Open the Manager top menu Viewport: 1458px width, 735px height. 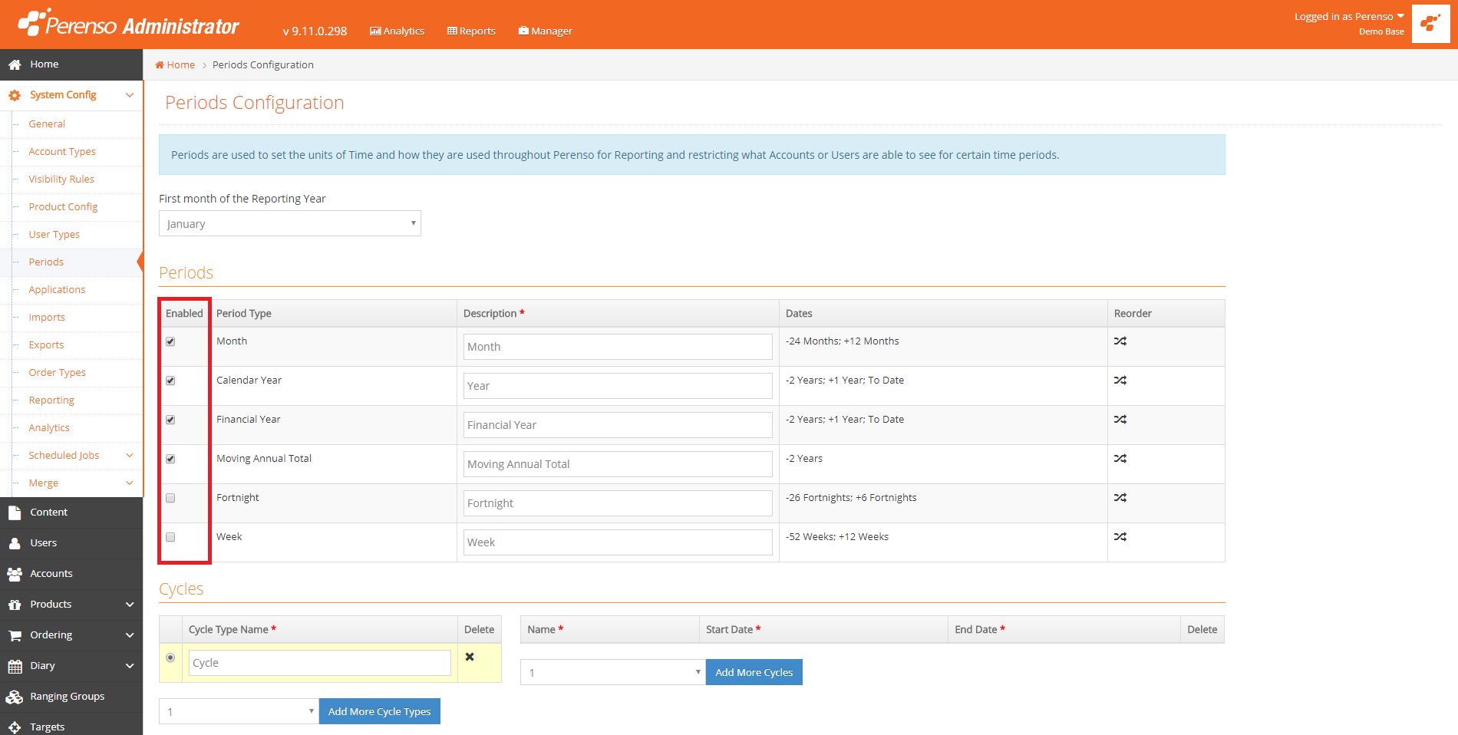coord(546,31)
